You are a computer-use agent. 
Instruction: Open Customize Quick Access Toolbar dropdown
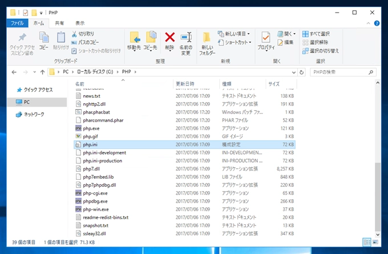tap(41, 13)
